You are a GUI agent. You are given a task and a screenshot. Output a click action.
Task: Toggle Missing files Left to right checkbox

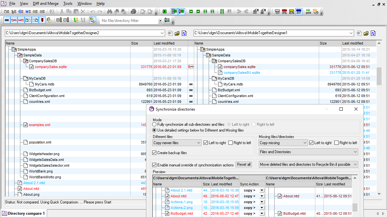pos(311,143)
